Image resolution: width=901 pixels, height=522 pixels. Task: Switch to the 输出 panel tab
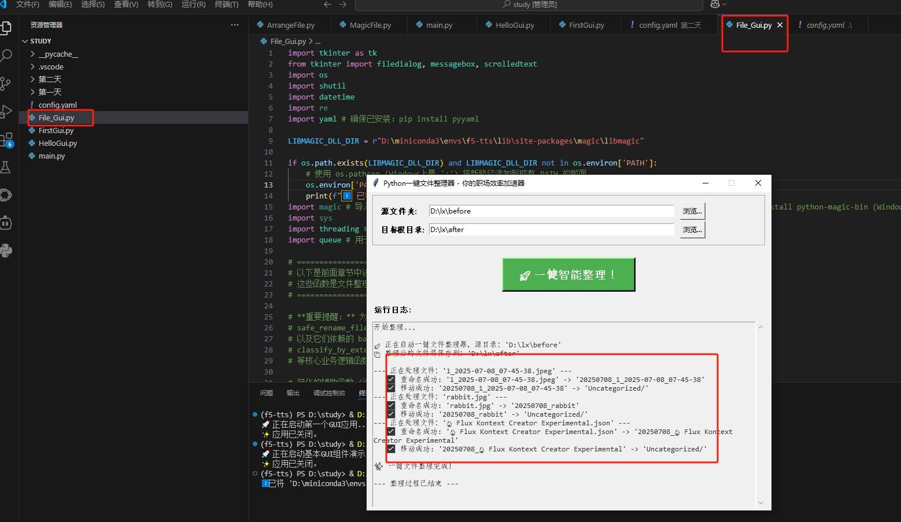(293, 393)
